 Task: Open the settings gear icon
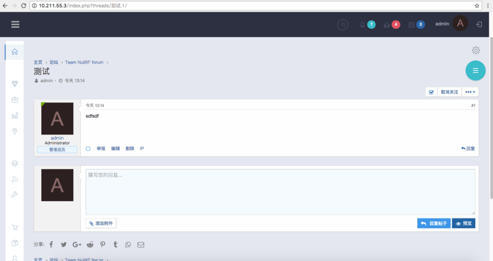pyautogui.click(x=476, y=50)
